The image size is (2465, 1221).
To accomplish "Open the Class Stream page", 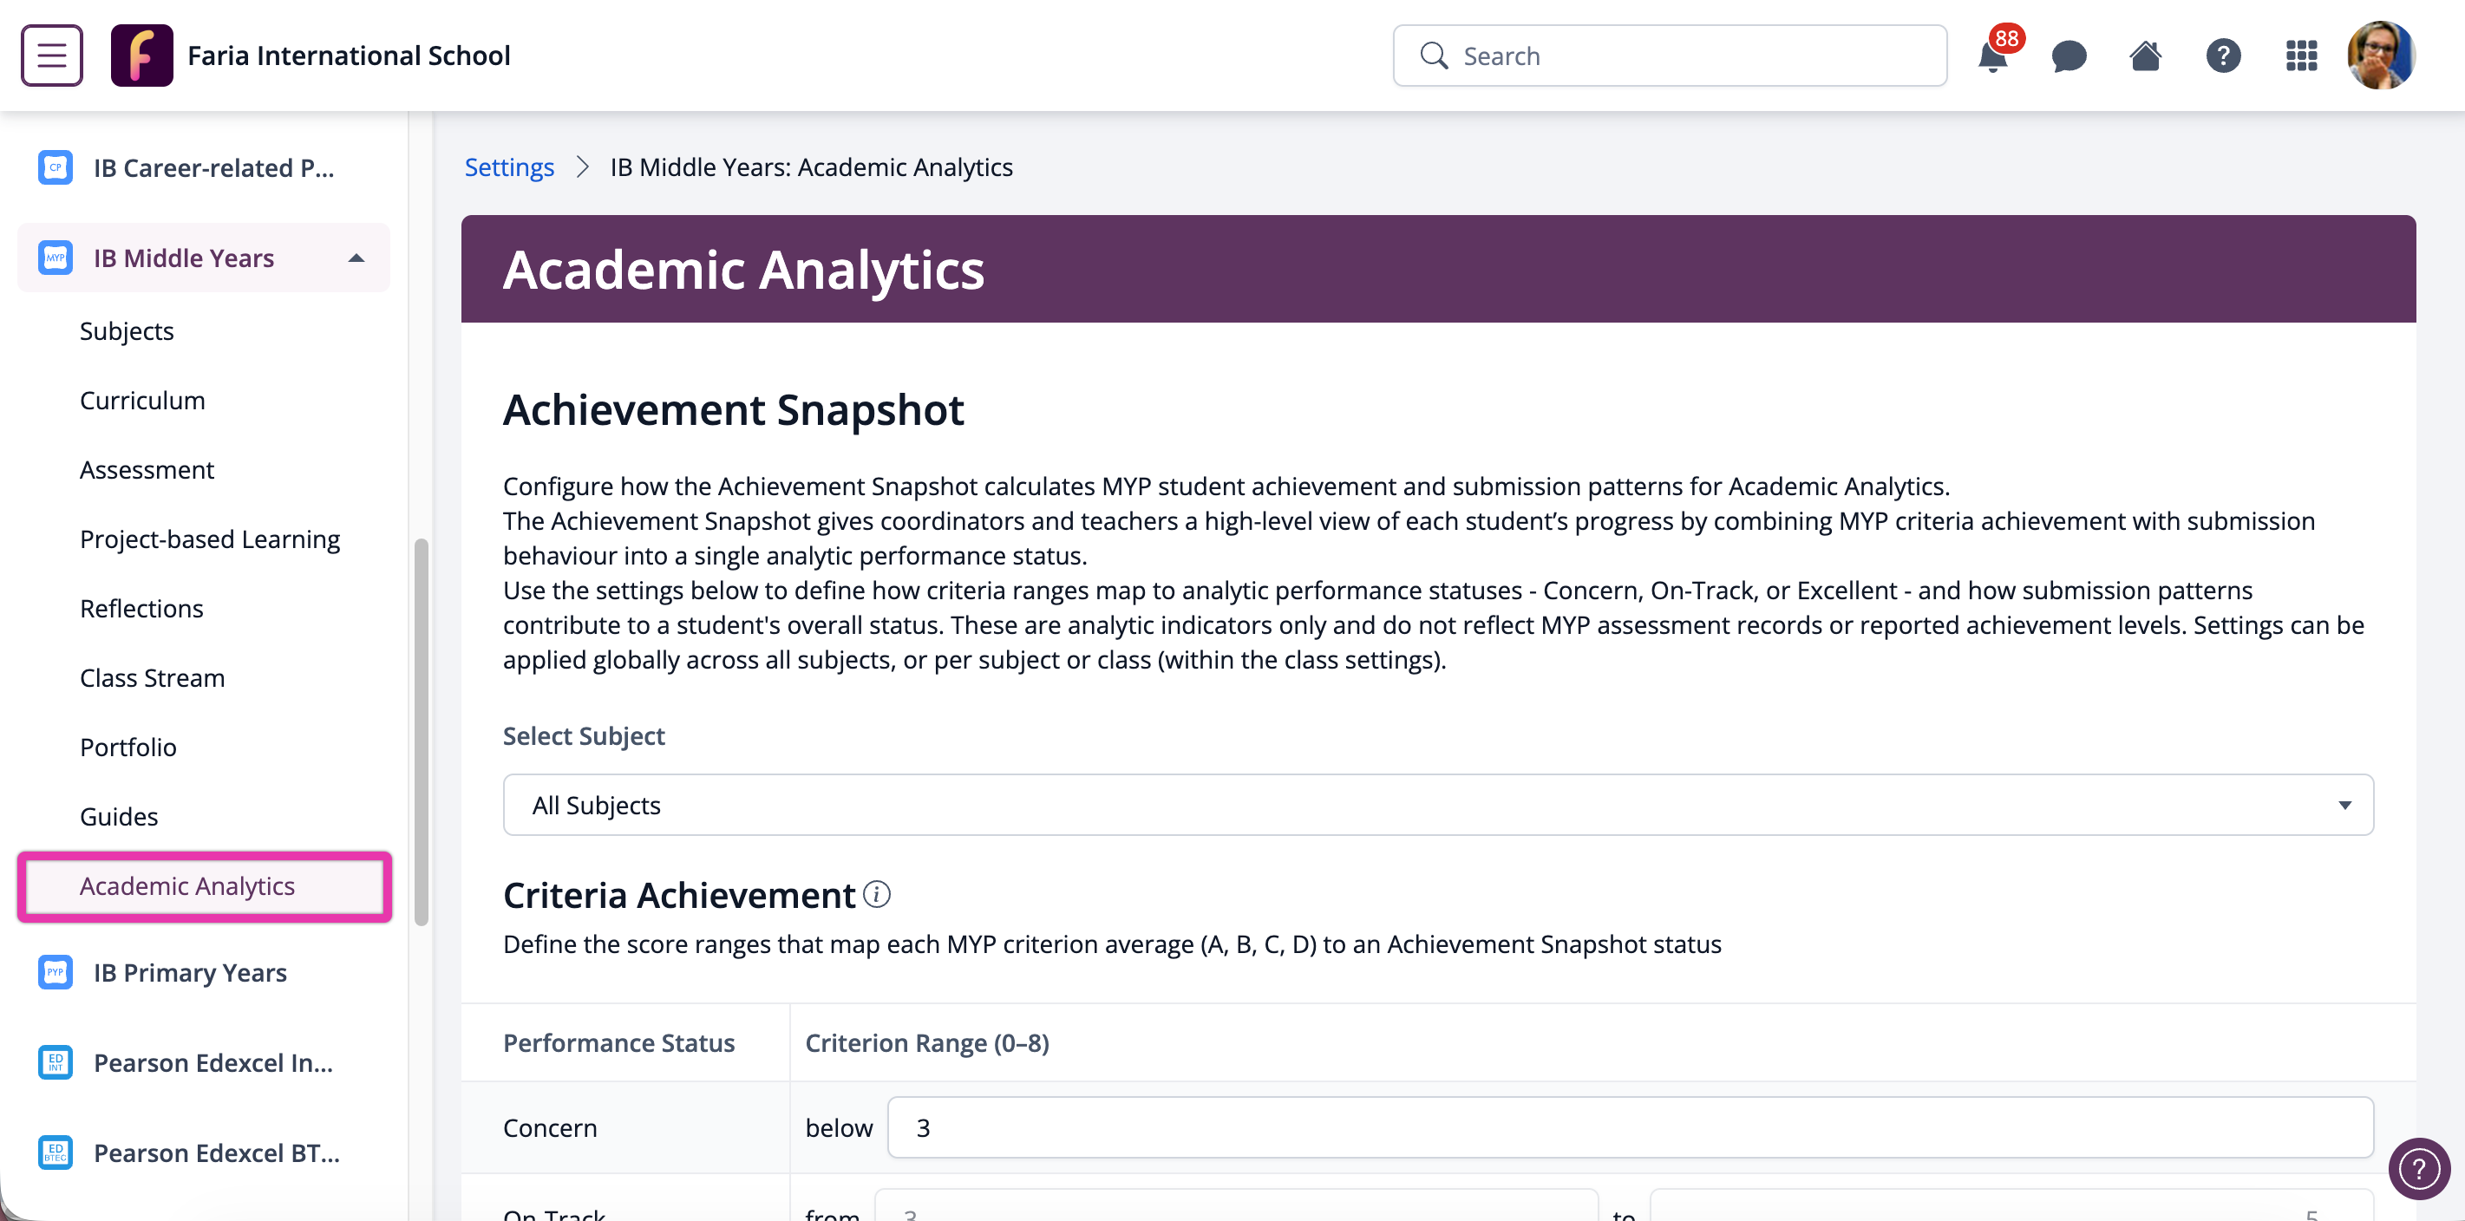I will click(x=152, y=677).
